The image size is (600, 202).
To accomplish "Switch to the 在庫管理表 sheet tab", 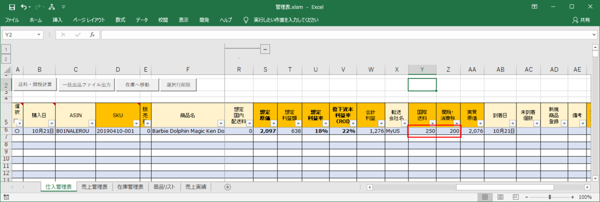I will 130,187.
